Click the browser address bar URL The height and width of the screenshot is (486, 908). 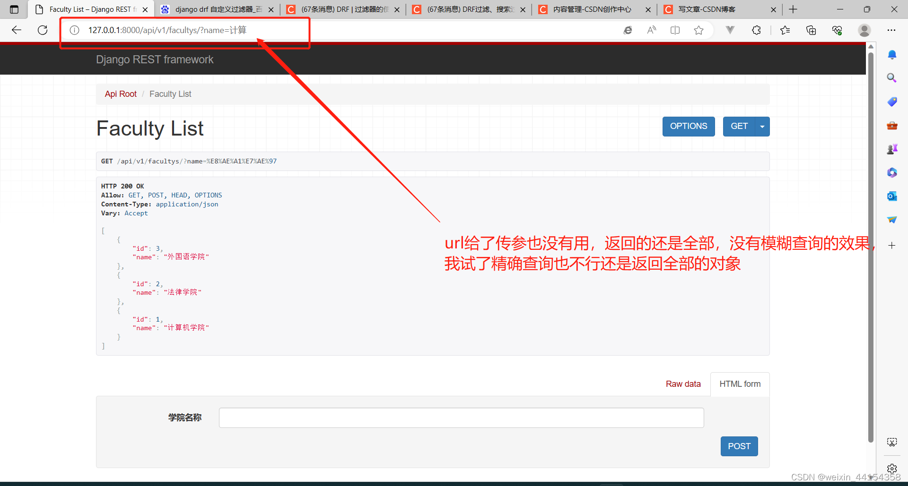tap(167, 30)
